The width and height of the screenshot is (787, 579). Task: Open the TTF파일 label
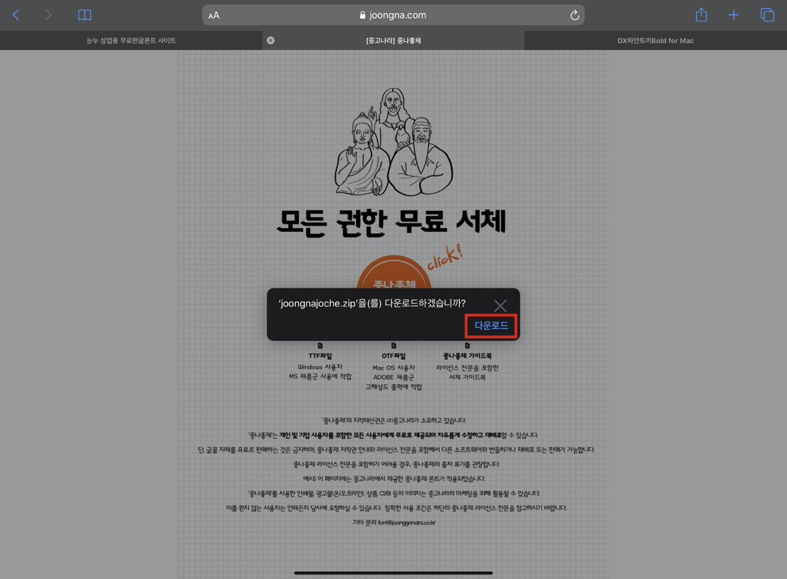[x=320, y=356]
